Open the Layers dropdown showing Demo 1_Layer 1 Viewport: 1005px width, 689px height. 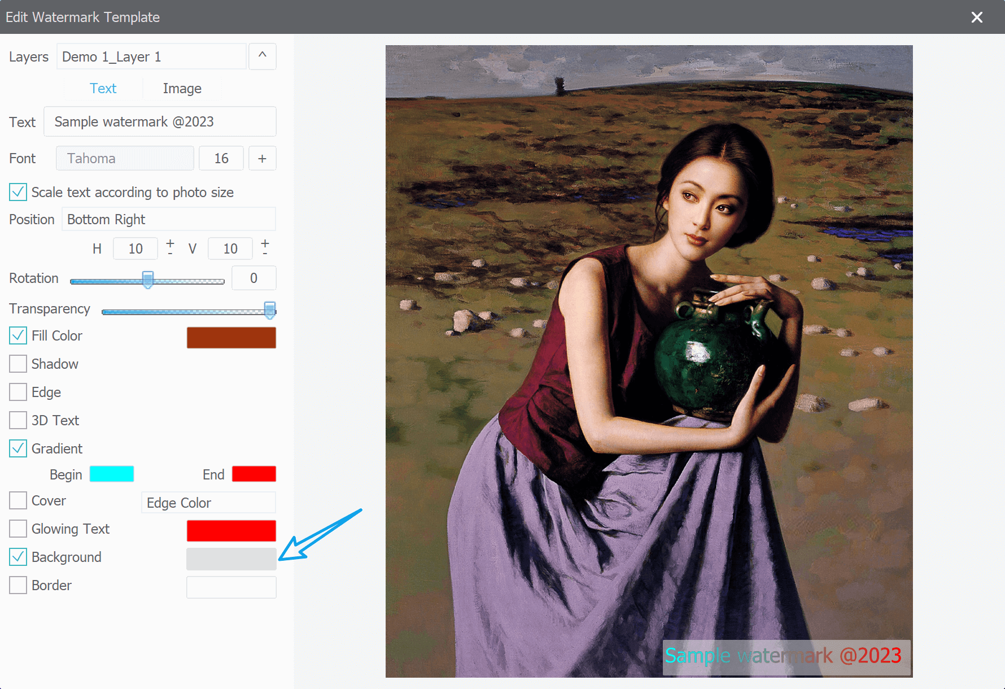pyautogui.click(x=151, y=56)
